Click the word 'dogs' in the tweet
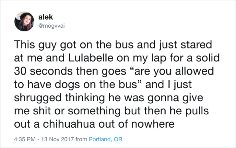 67,85
